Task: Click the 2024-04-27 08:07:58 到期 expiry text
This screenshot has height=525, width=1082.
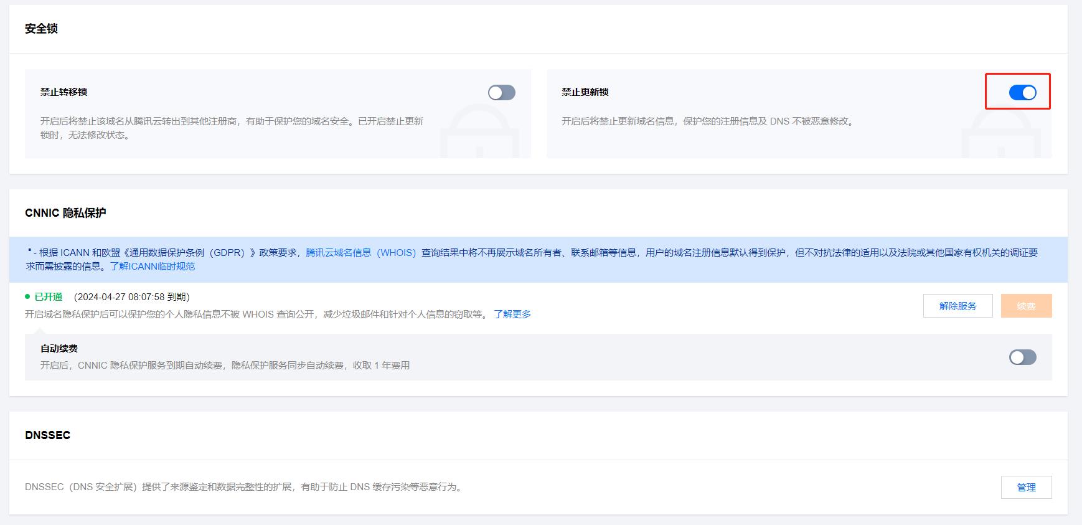Action: (132, 296)
